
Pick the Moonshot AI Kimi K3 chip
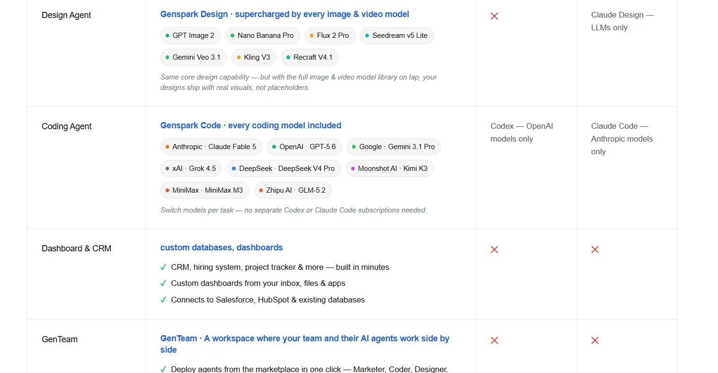coord(390,169)
